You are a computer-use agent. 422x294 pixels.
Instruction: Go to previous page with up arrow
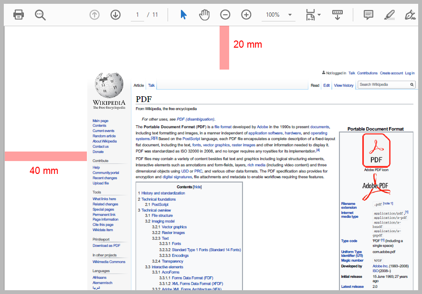coord(95,14)
